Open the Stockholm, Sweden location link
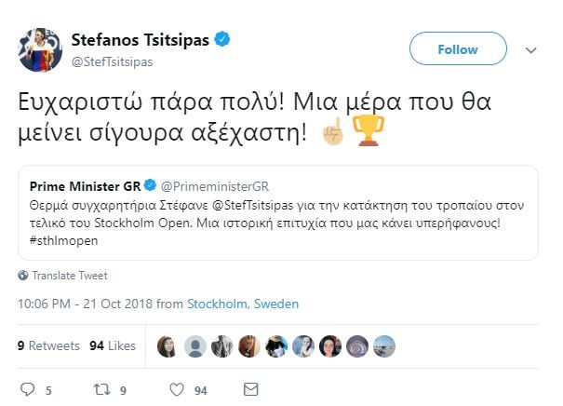This screenshot has height=406, width=563. [x=243, y=304]
